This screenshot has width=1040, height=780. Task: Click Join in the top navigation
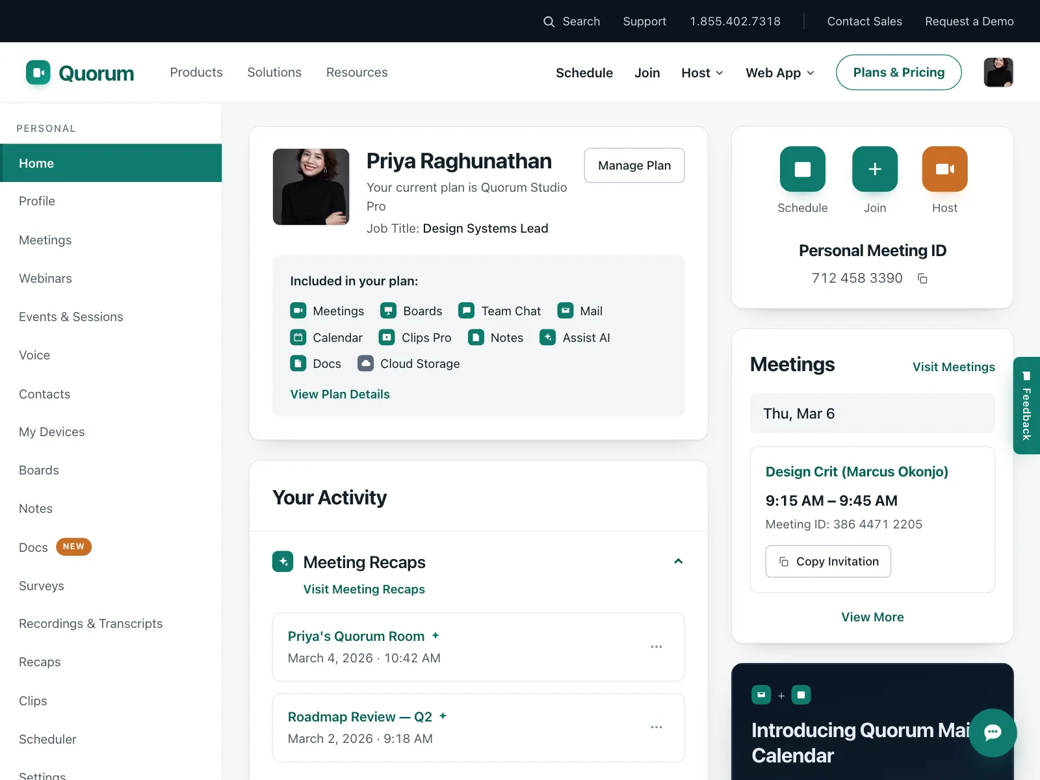click(x=647, y=73)
